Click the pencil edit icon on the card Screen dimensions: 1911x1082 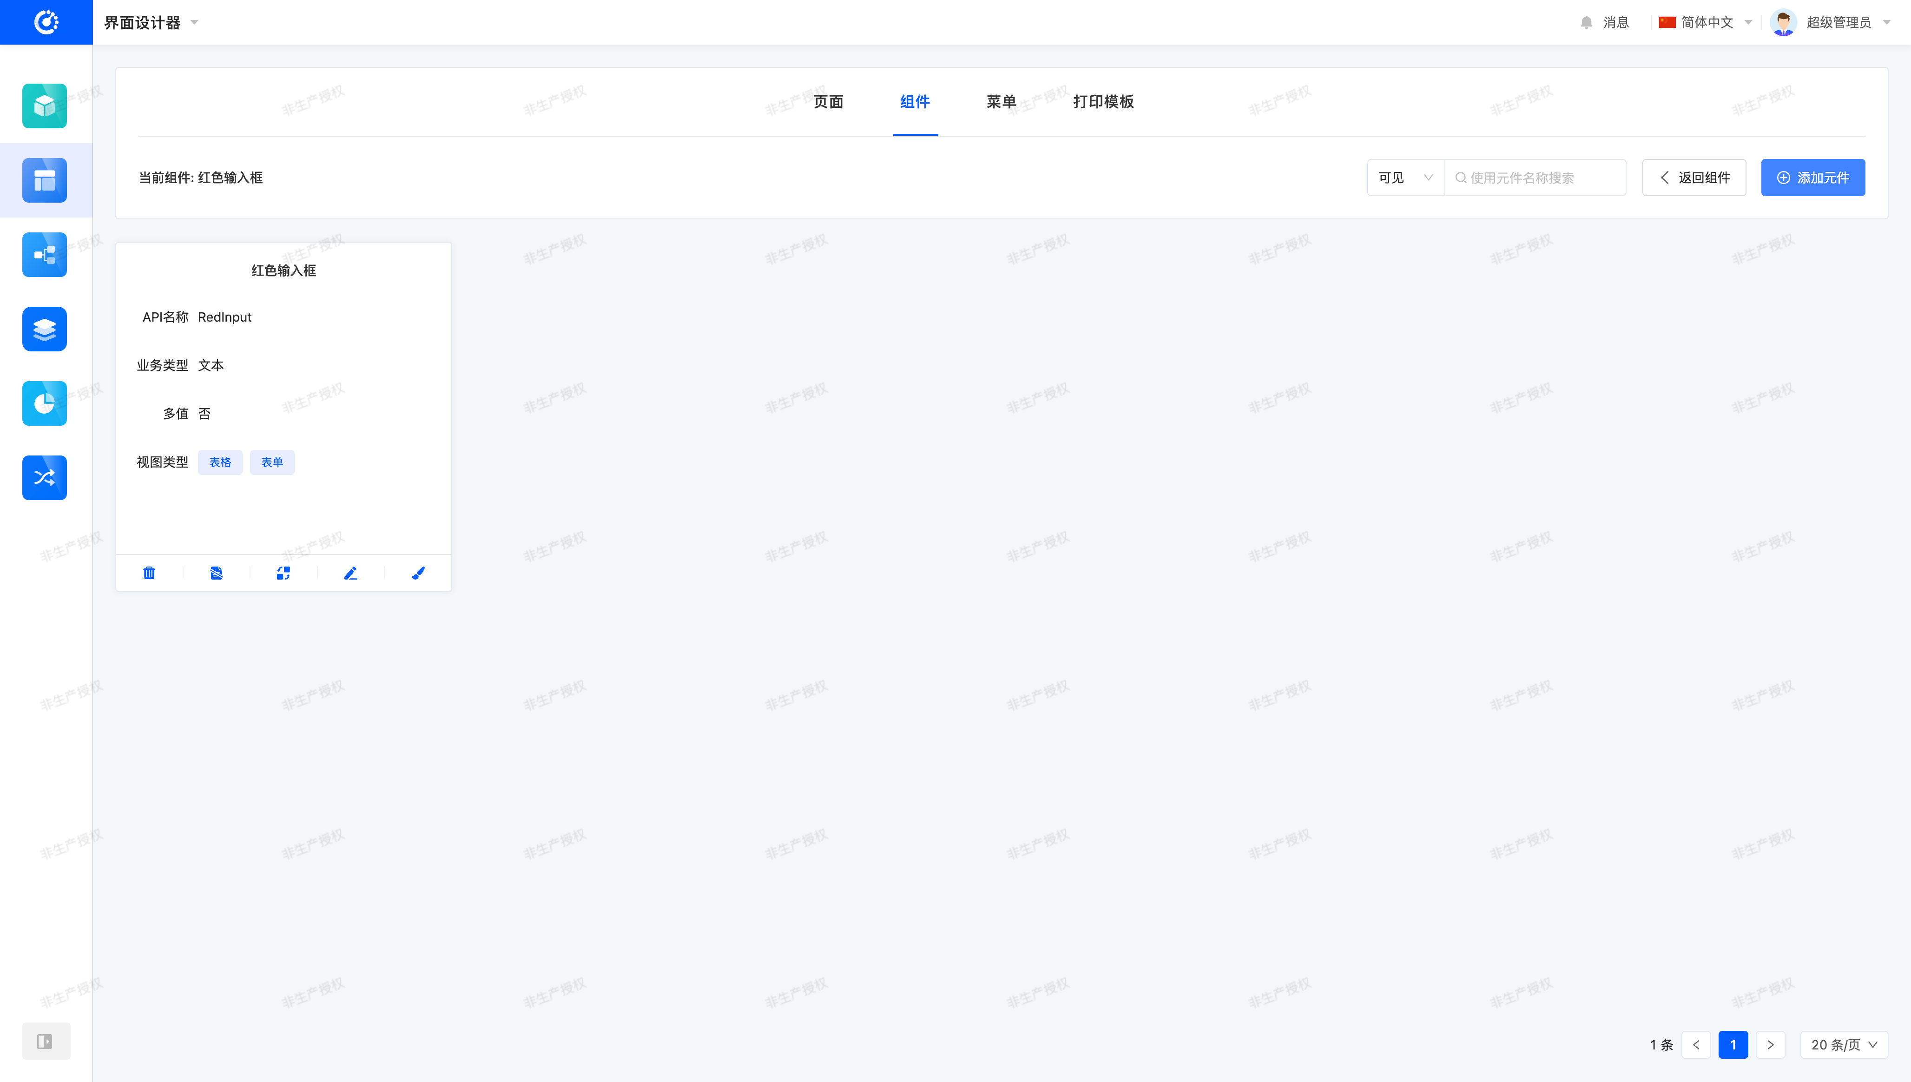tap(351, 573)
